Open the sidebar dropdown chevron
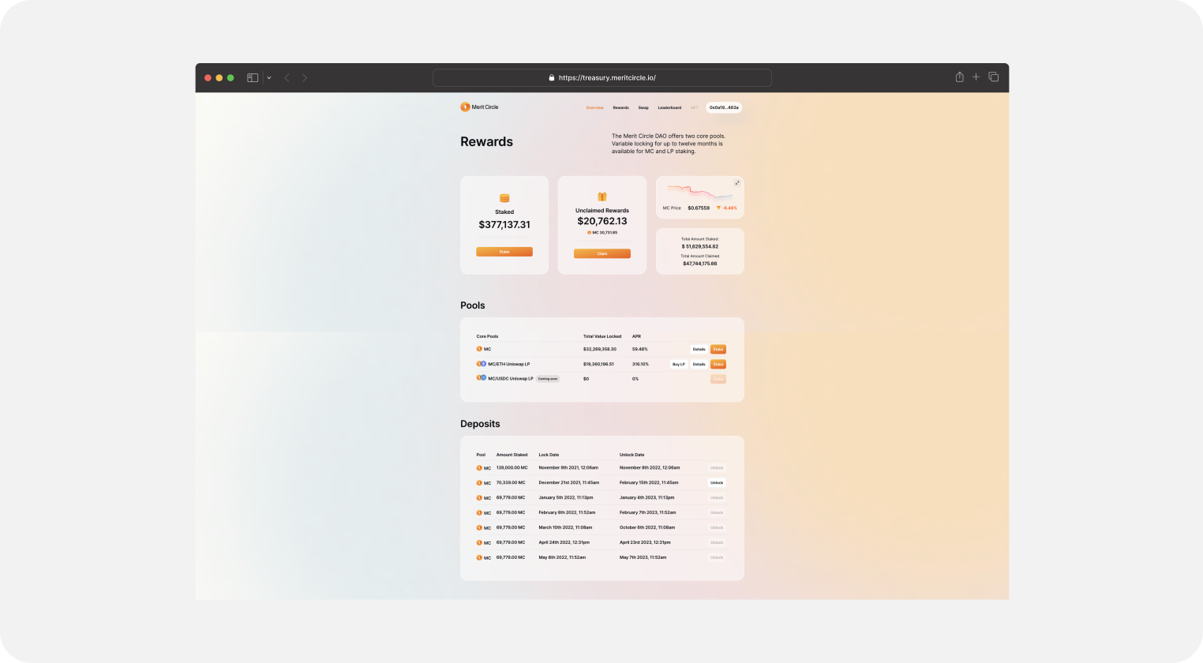 (269, 78)
